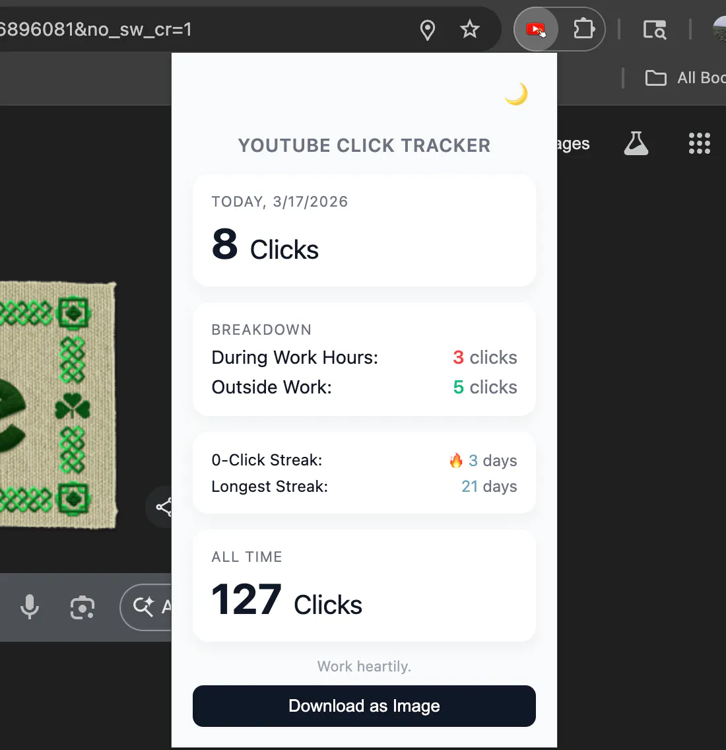Share the doodle with the share icon
This screenshot has width=726, height=750.
[160, 507]
